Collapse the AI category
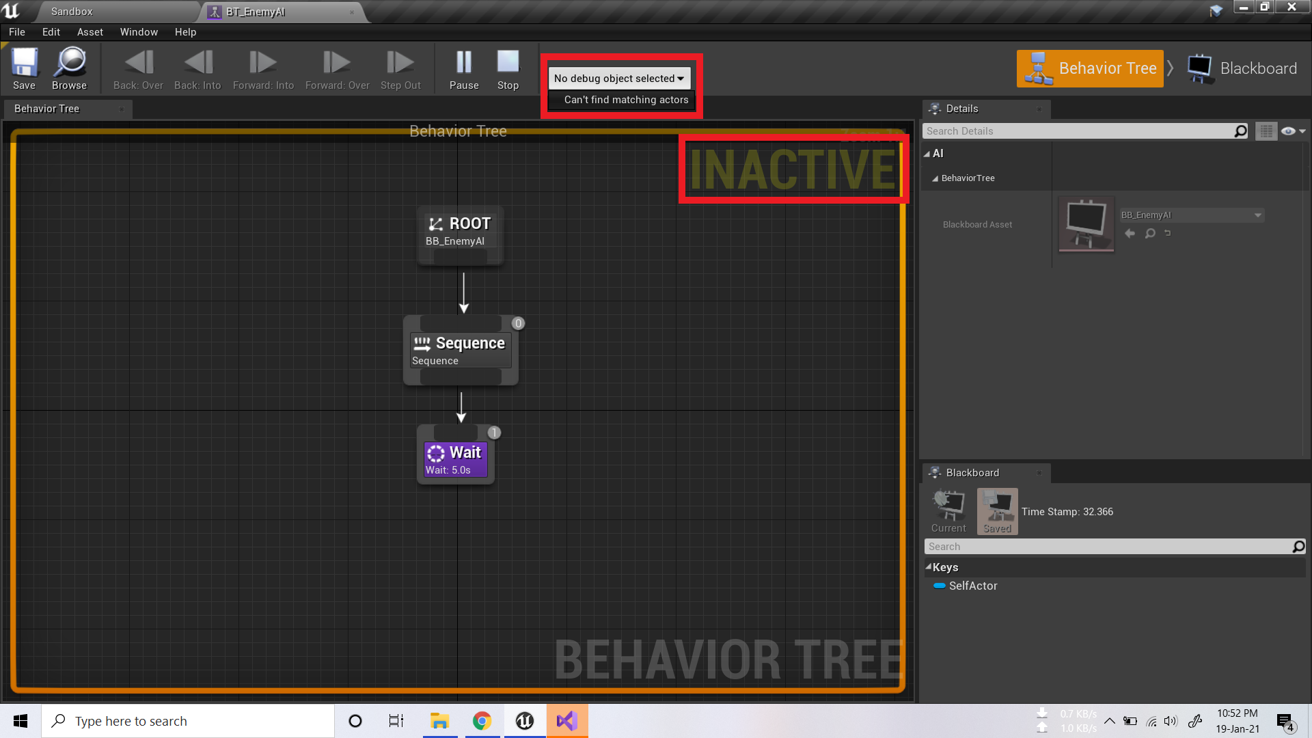Image resolution: width=1312 pixels, height=738 pixels. [927, 154]
